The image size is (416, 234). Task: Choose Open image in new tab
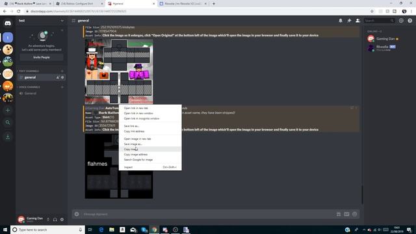point(150,138)
